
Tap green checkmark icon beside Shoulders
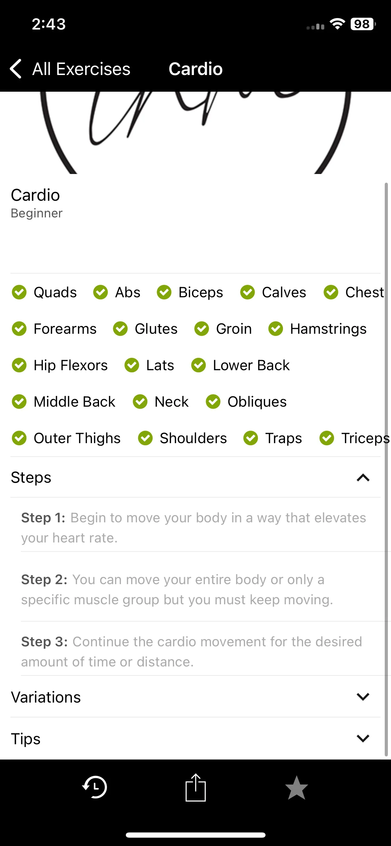coord(145,438)
